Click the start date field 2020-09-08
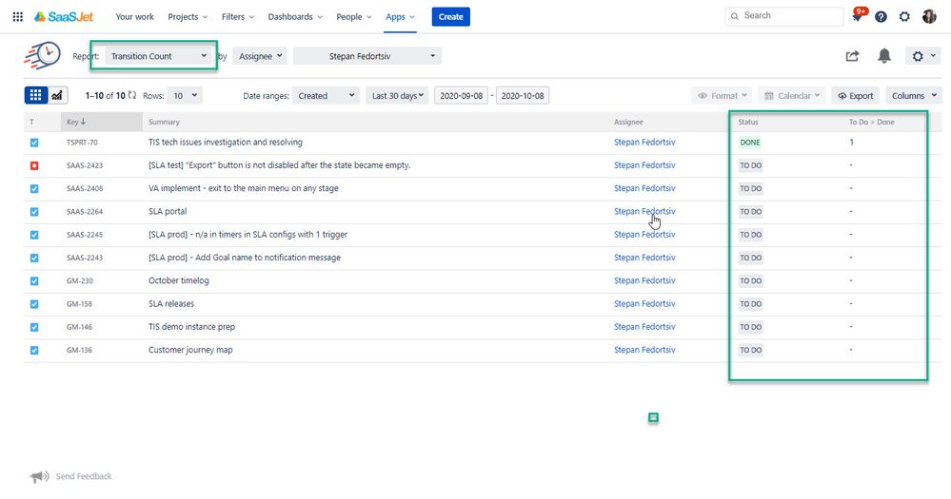Image resolution: width=951 pixels, height=499 pixels. [x=461, y=95]
